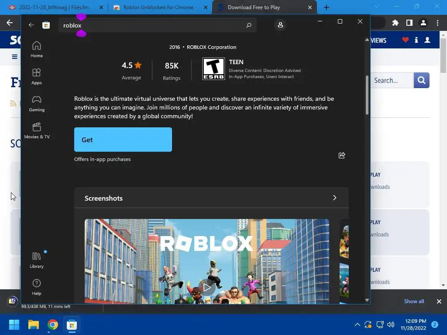
Task: Click the info icon on website header
Action: pos(416,40)
